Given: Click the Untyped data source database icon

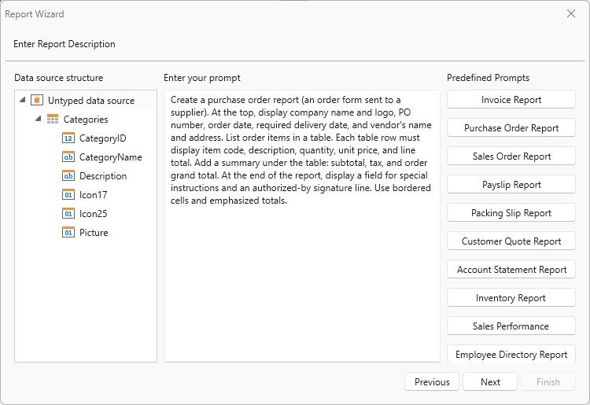Looking at the screenshot, I should click(37, 100).
